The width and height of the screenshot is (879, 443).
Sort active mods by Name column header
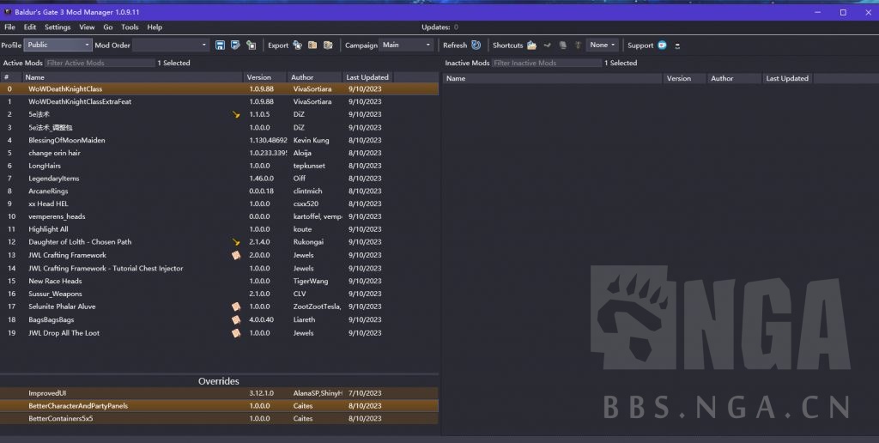tap(132, 77)
